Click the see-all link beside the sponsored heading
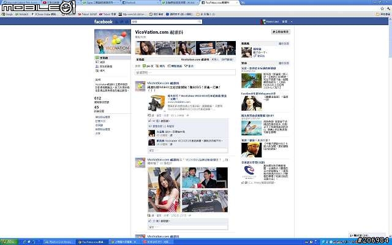 (284, 63)
